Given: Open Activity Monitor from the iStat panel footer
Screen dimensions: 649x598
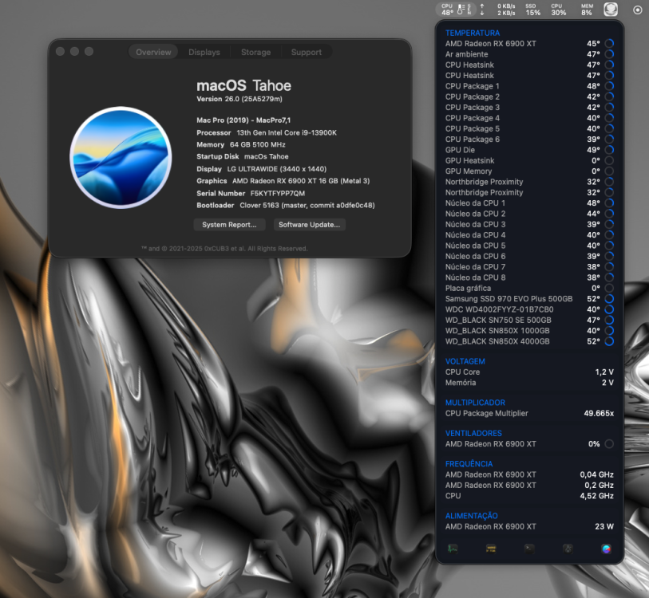Looking at the screenshot, I should coord(453,549).
